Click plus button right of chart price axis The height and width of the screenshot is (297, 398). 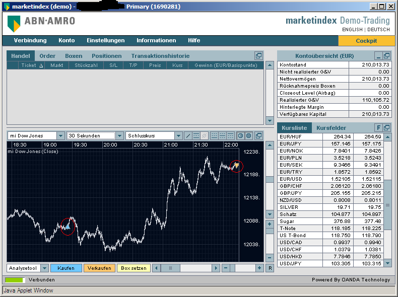pos(270,224)
